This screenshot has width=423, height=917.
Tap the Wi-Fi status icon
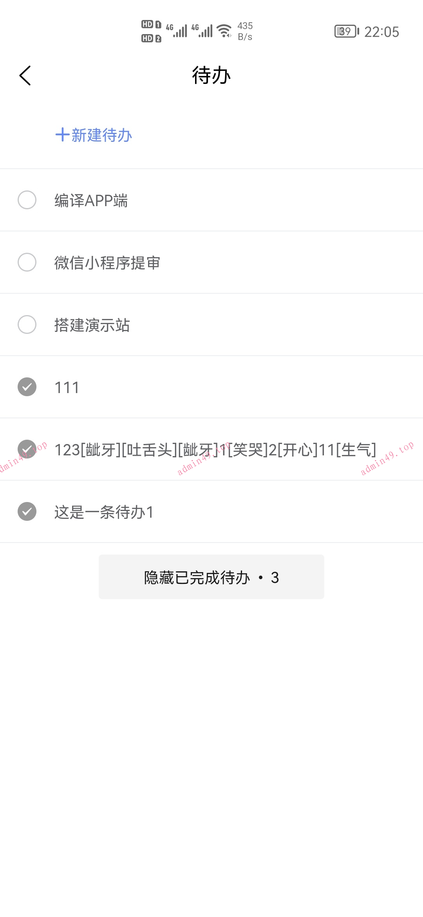point(224,31)
